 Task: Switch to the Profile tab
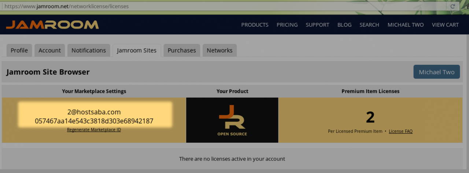coord(19,50)
